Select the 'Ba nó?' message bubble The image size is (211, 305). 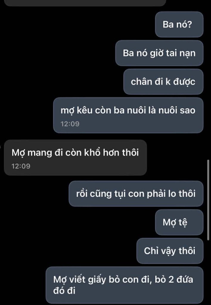pos(179,24)
